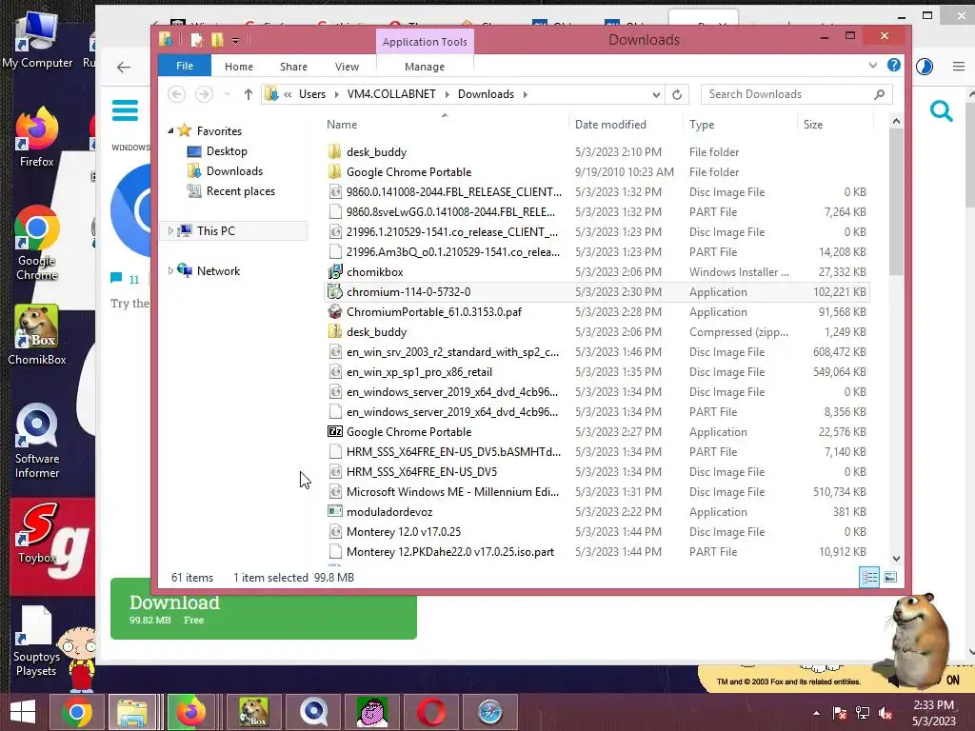Select the chromium-114-0-5732-0 application icon
The image size is (975, 731).
click(335, 291)
